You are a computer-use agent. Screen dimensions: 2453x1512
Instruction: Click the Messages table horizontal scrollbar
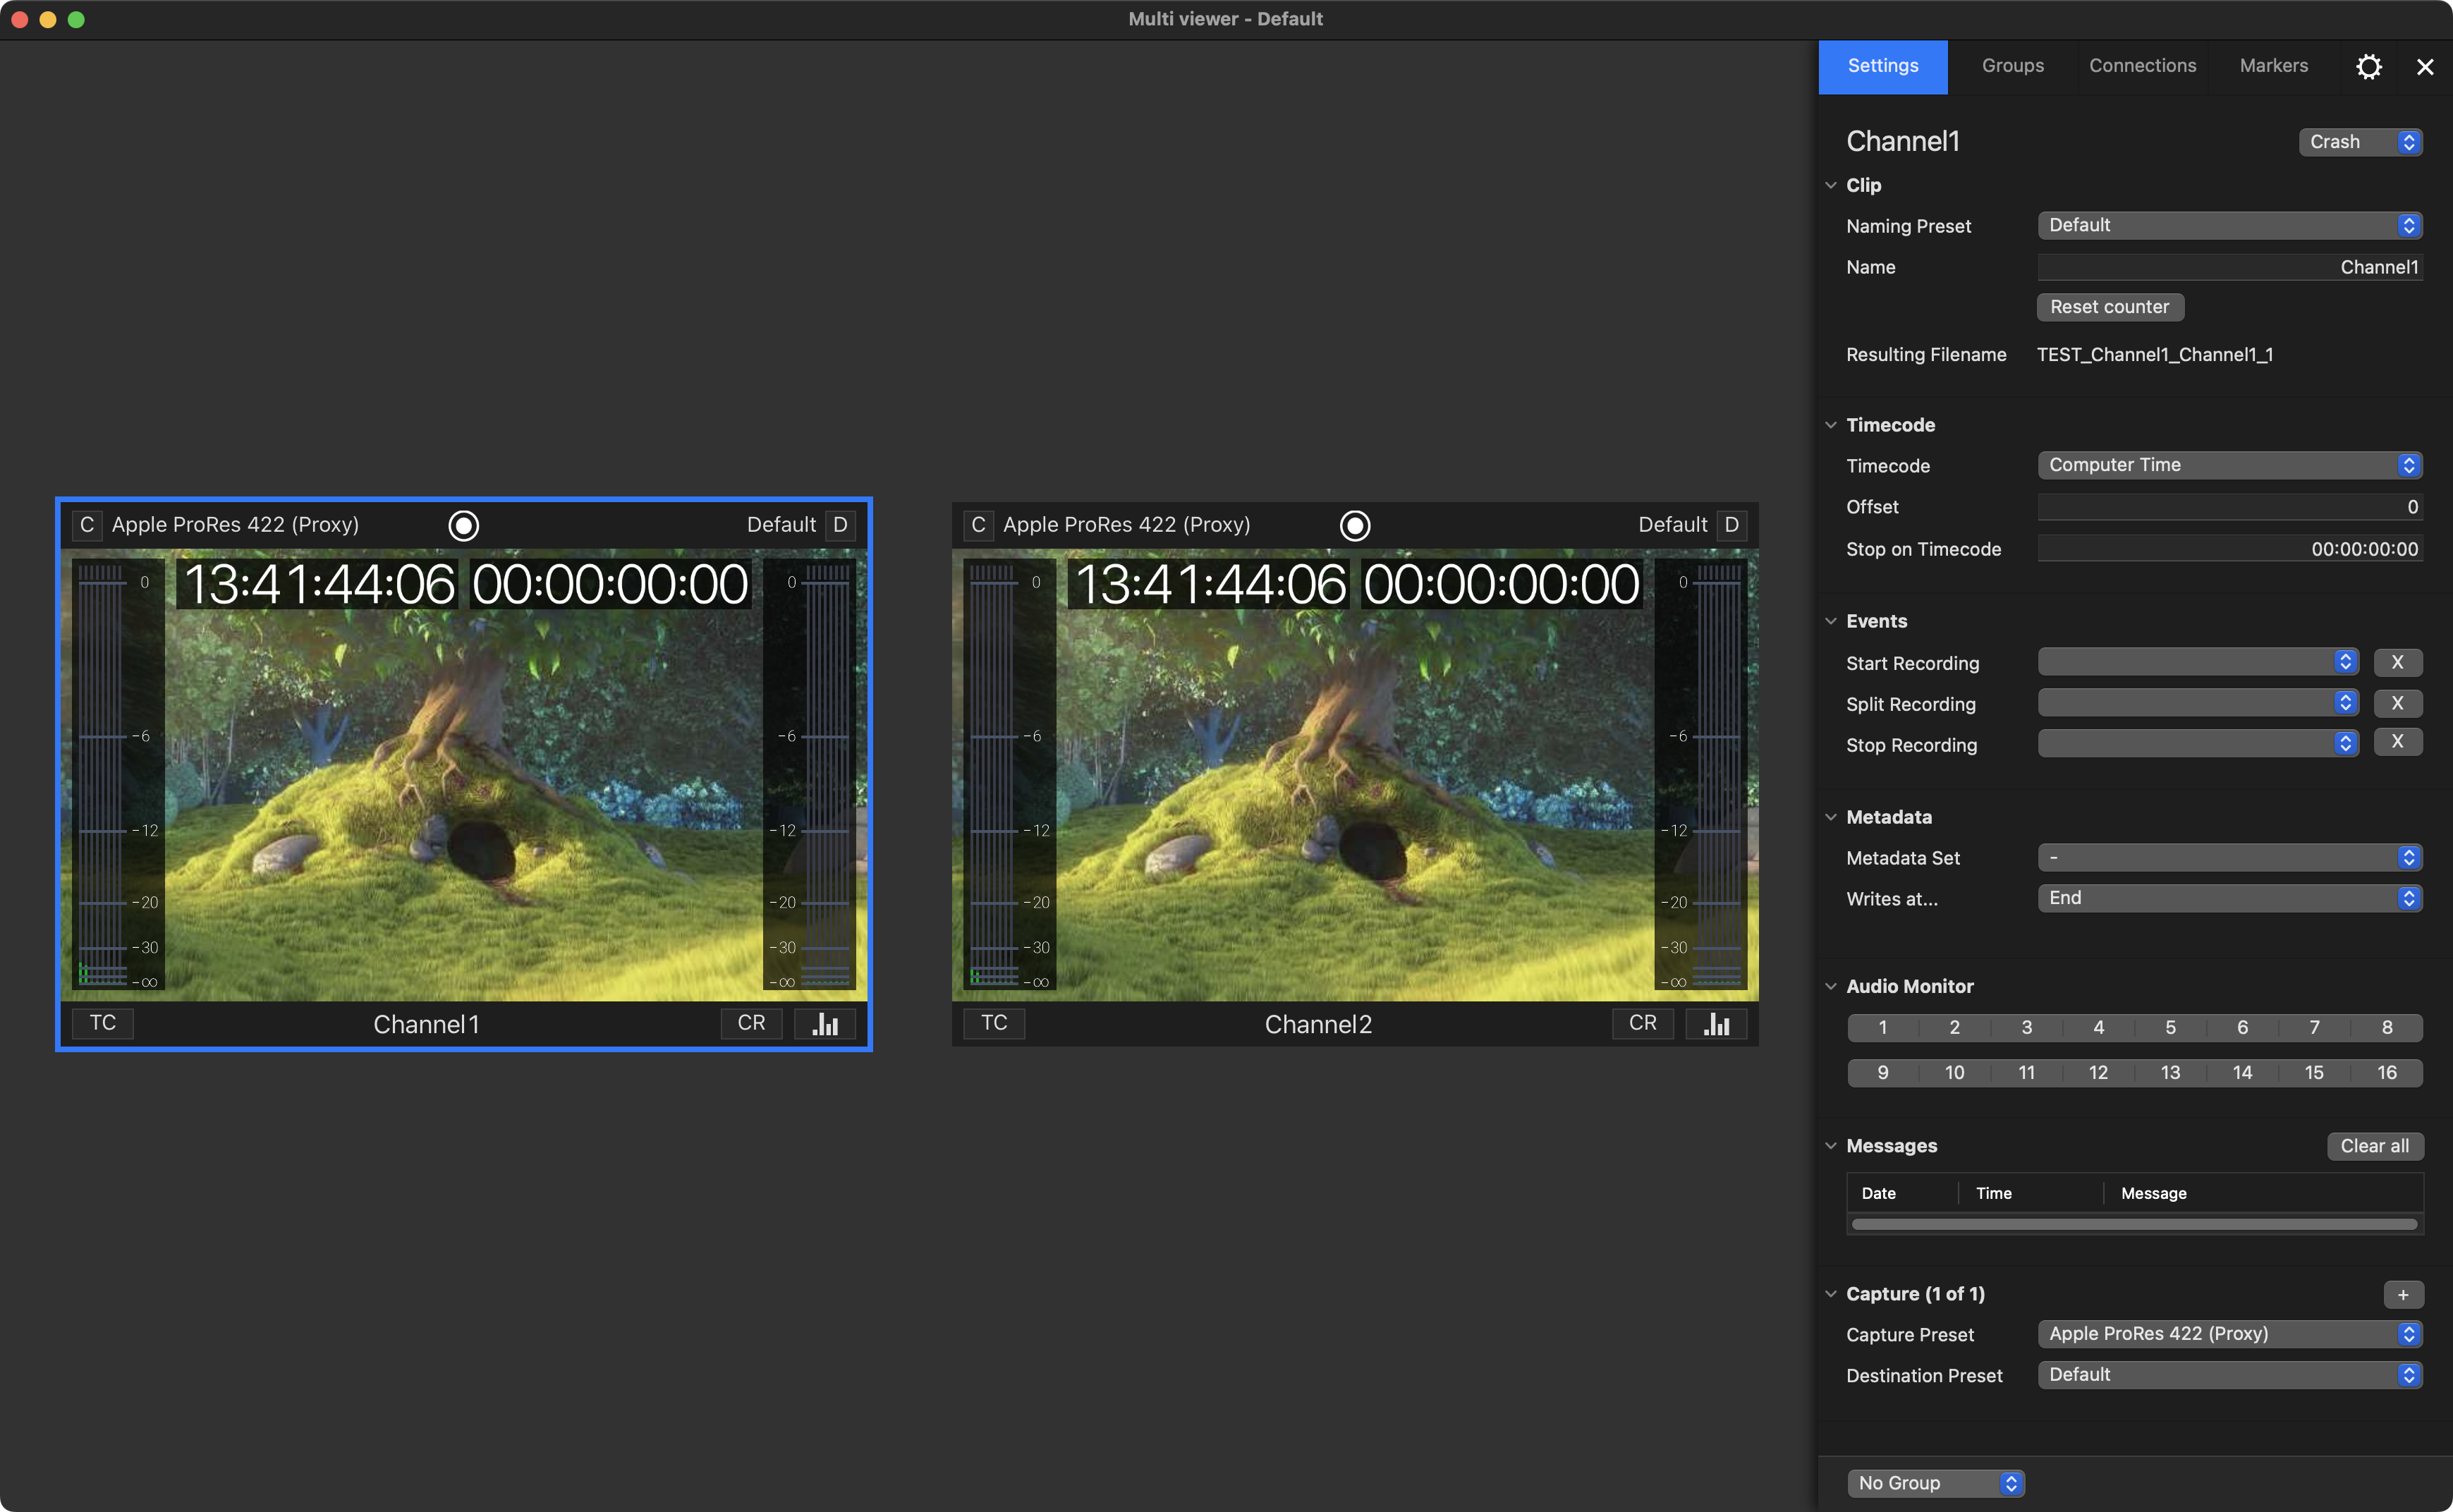[x=2134, y=1224]
